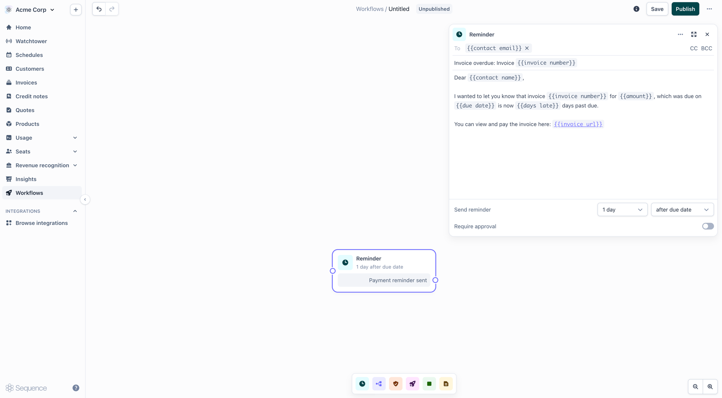Click the amount variable in body
The width and height of the screenshot is (722, 398).
tap(636, 96)
